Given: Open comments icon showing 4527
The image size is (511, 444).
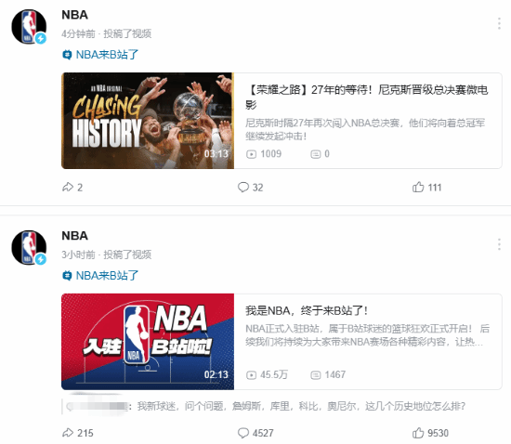Looking at the screenshot, I should (x=243, y=433).
